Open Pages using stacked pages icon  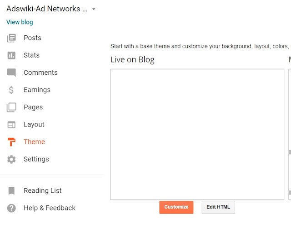point(11,107)
